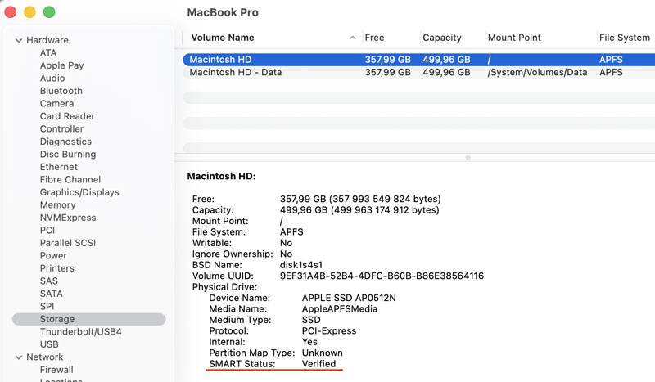Click the Network section label

click(x=45, y=357)
